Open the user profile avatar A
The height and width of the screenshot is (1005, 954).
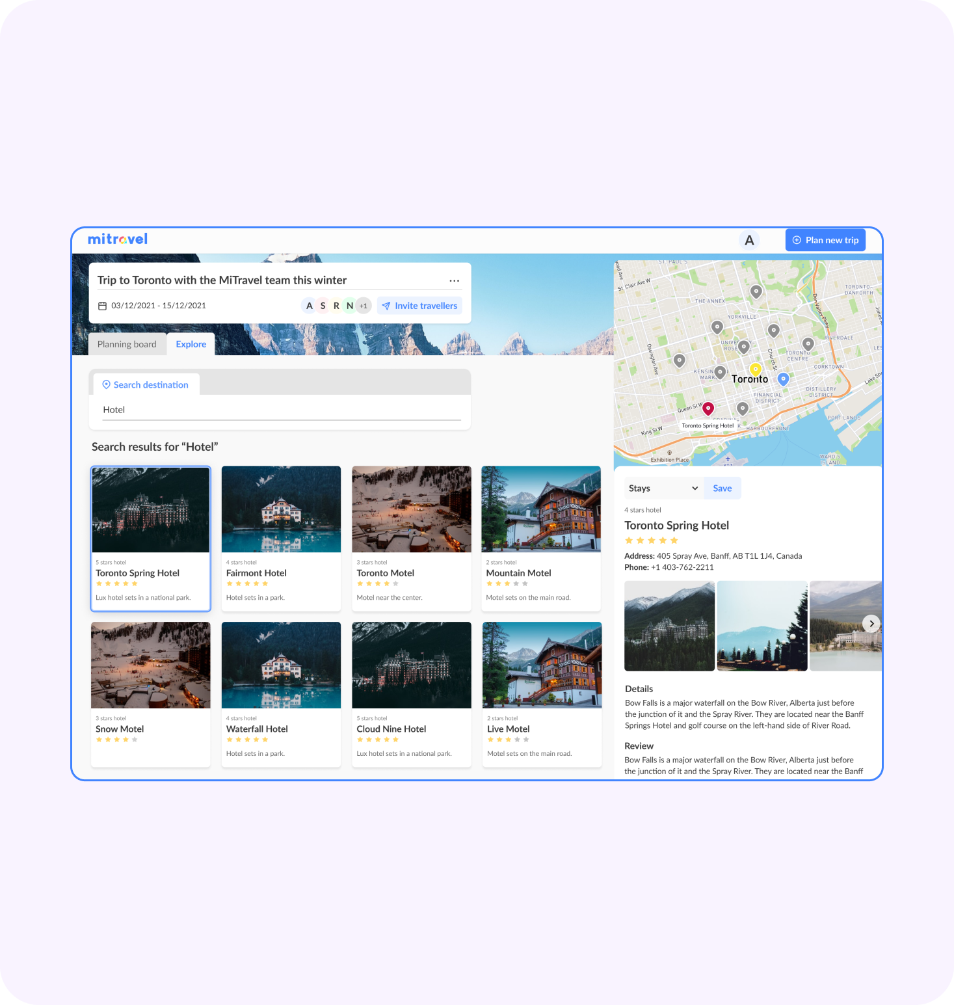pos(749,241)
